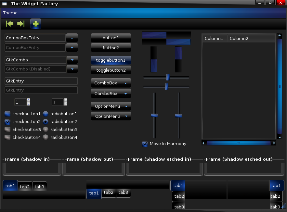Image resolution: width=287 pixels, height=212 pixels.
Task: Switch to tab3 in the top-tabs notebook
Action: [x=40, y=186]
